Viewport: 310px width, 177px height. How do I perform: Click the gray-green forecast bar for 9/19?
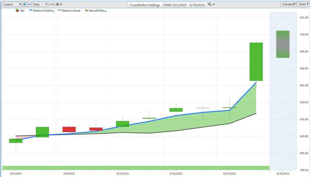tap(283, 44)
